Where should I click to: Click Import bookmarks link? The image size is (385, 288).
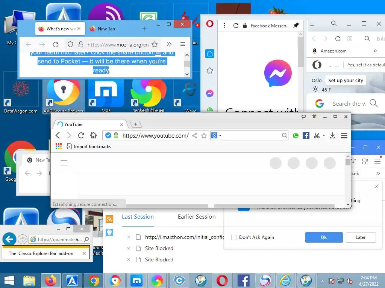click(x=89, y=147)
